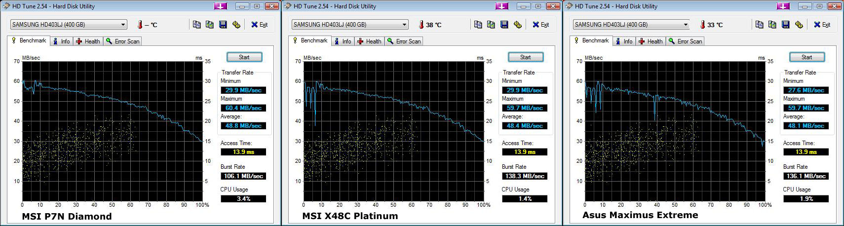
Task: Save floppy icon in MSI X48C Platinum window
Action: click(x=504, y=25)
